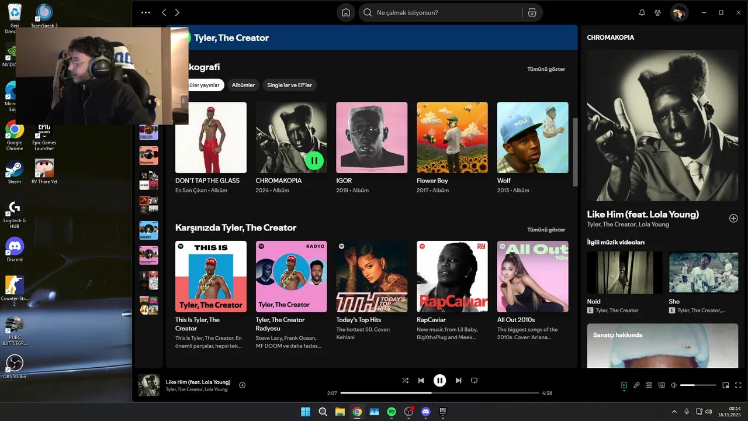
Task: Switch to Discord on the taskbar
Action: point(425,412)
